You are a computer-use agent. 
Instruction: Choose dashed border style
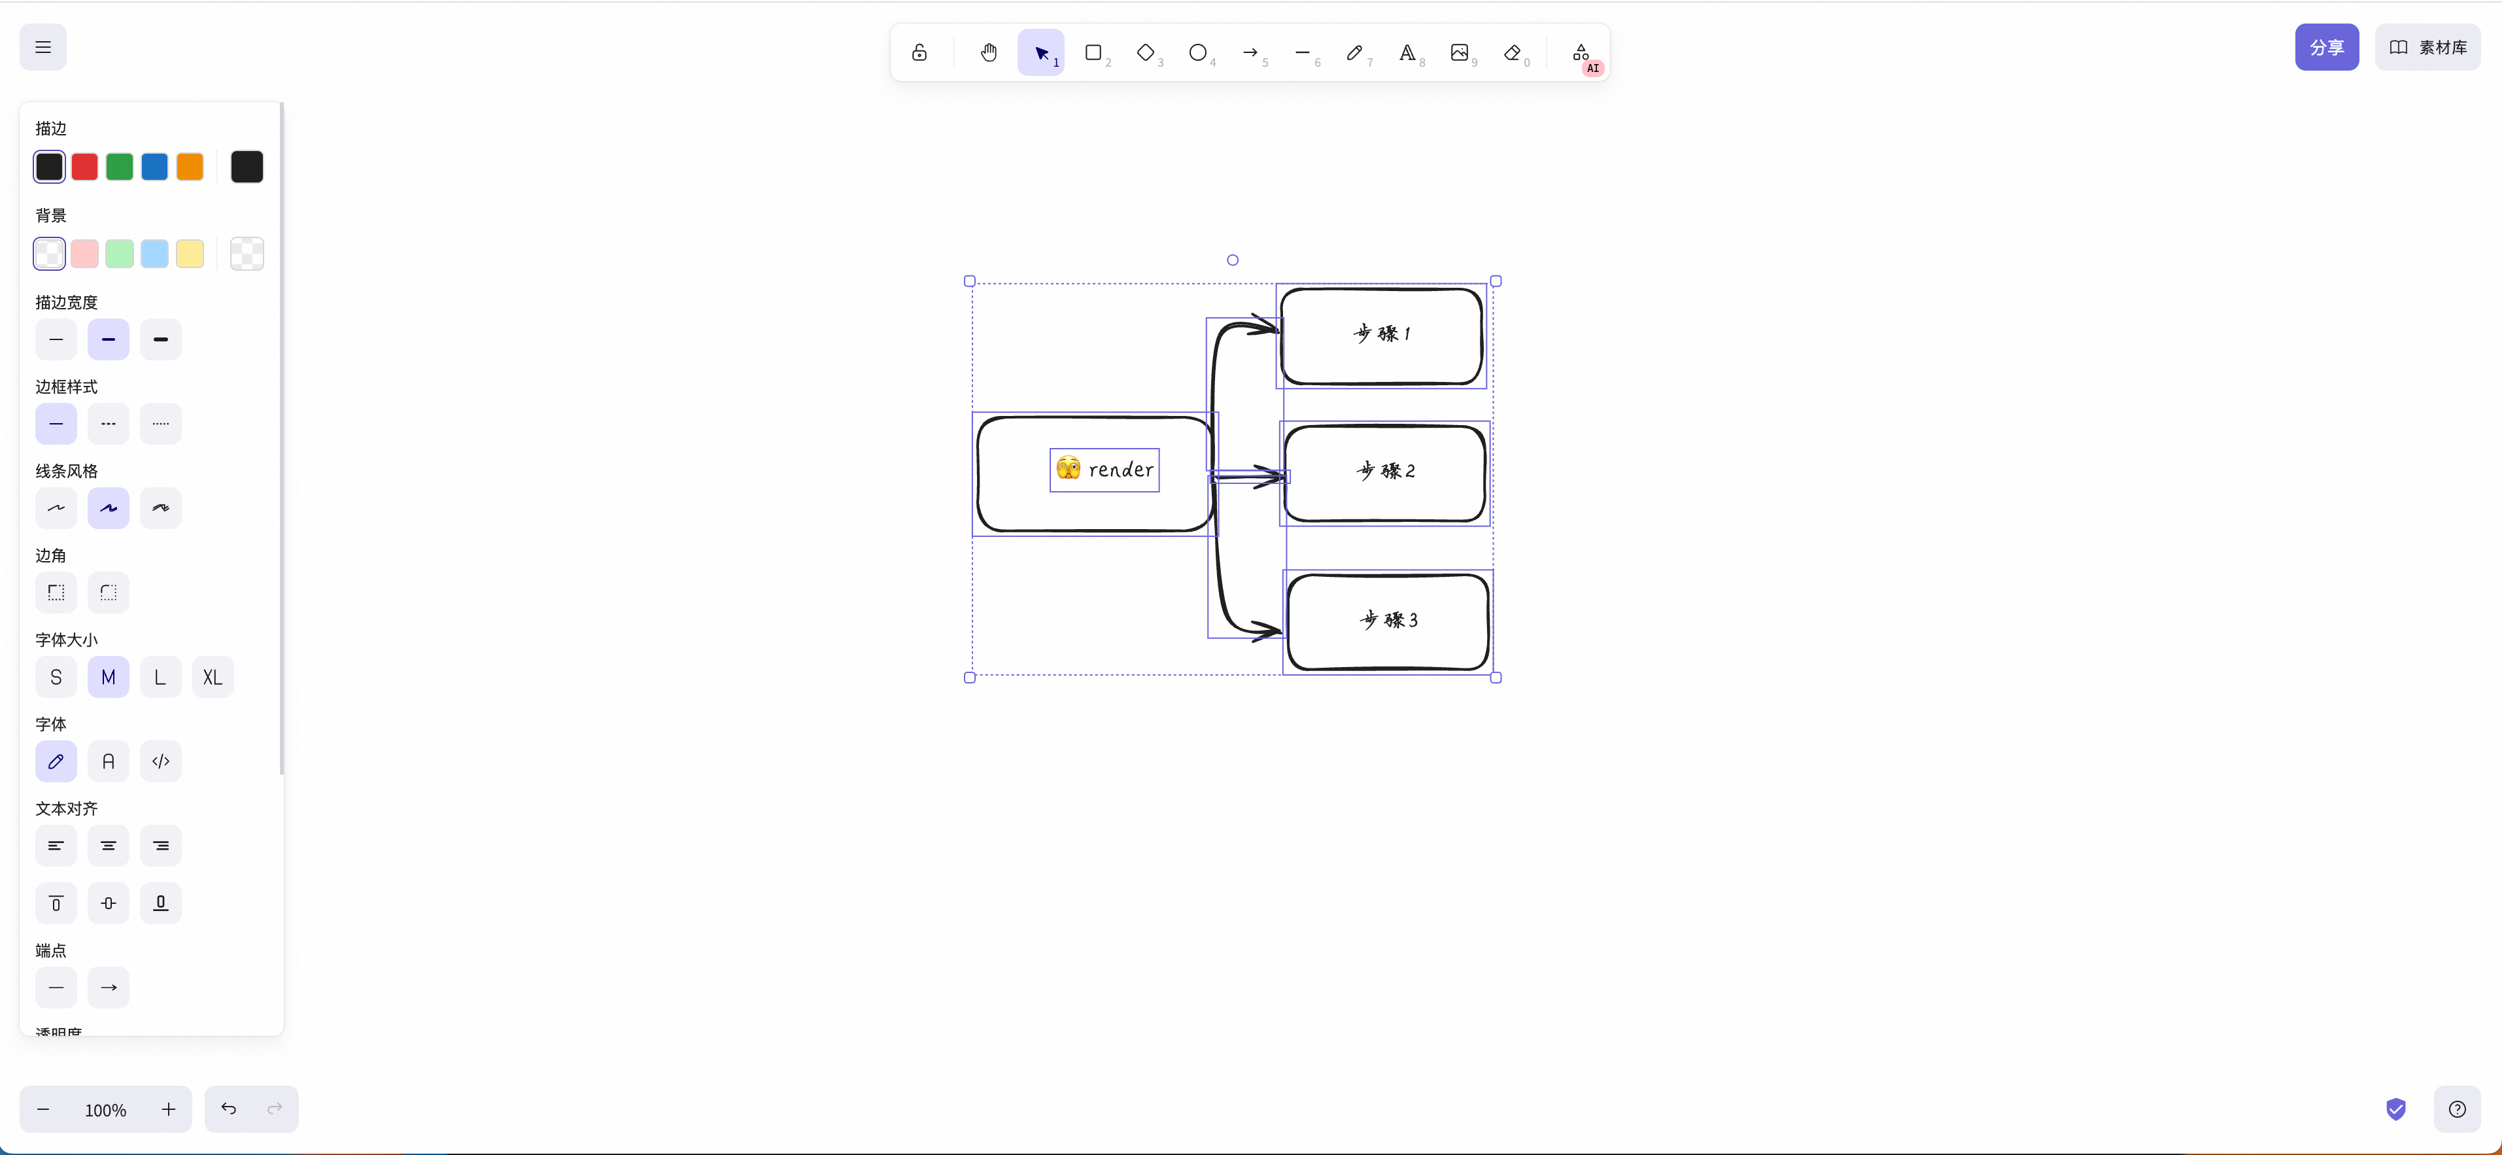(x=108, y=424)
